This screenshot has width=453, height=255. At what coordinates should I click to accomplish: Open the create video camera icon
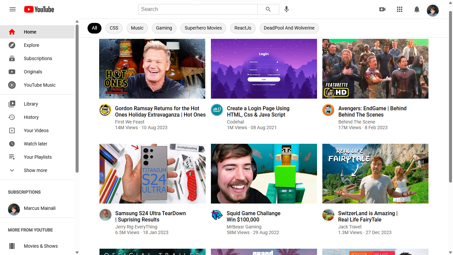(382, 9)
